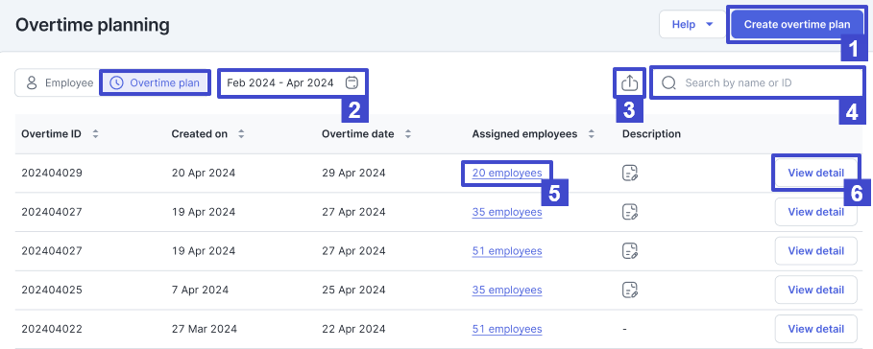The image size is (873, 349).
Task: View detail for overtime dated 29 Apr 2024
Action: pyautogui.click(x=815, y=173)
